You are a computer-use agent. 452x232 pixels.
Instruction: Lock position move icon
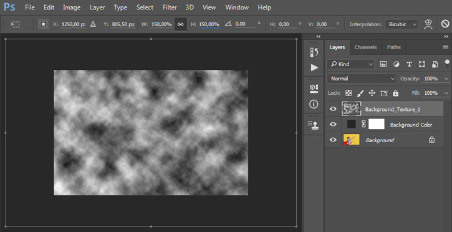(372, 93)
